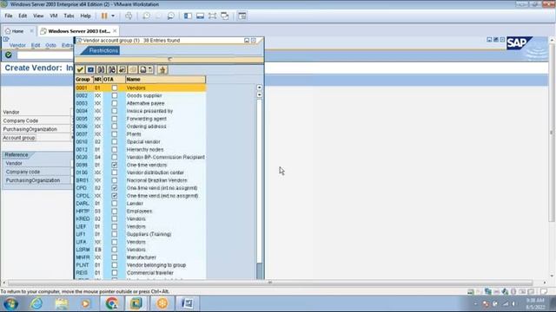Toggle the VMware library sidebar icon

click(188, 16)
